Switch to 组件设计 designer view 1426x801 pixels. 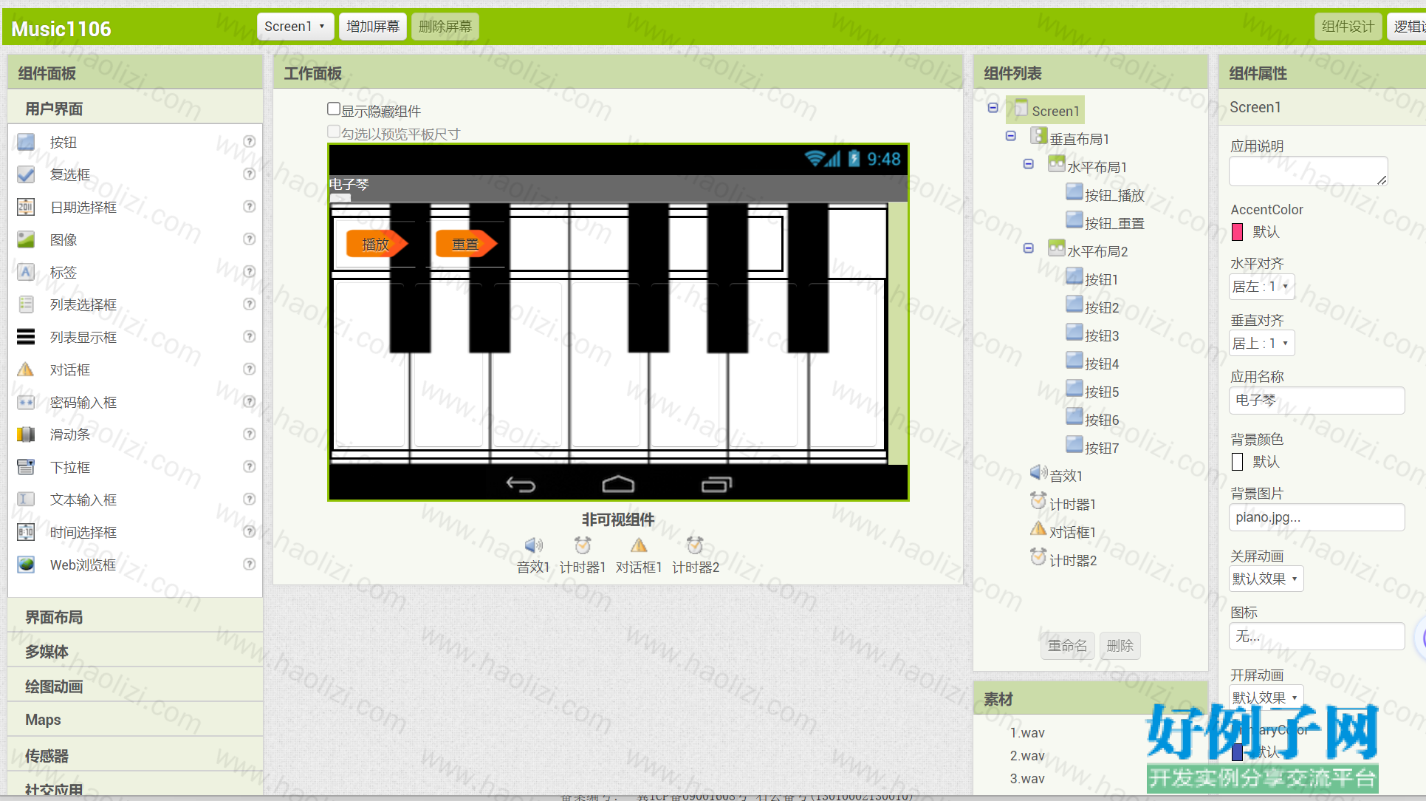[x=1348, y=27]
